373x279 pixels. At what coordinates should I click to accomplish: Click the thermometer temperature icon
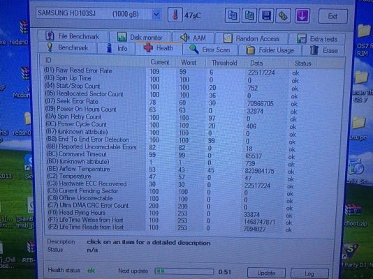pos(175,15)
